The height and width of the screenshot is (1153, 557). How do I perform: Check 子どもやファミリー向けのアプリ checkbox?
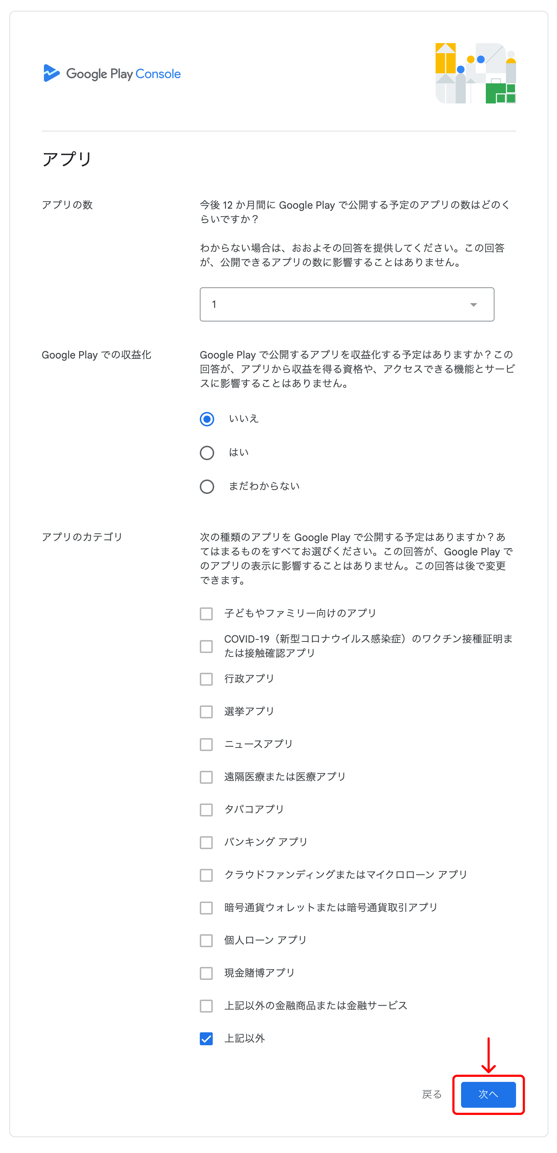[x=206, y=613]
